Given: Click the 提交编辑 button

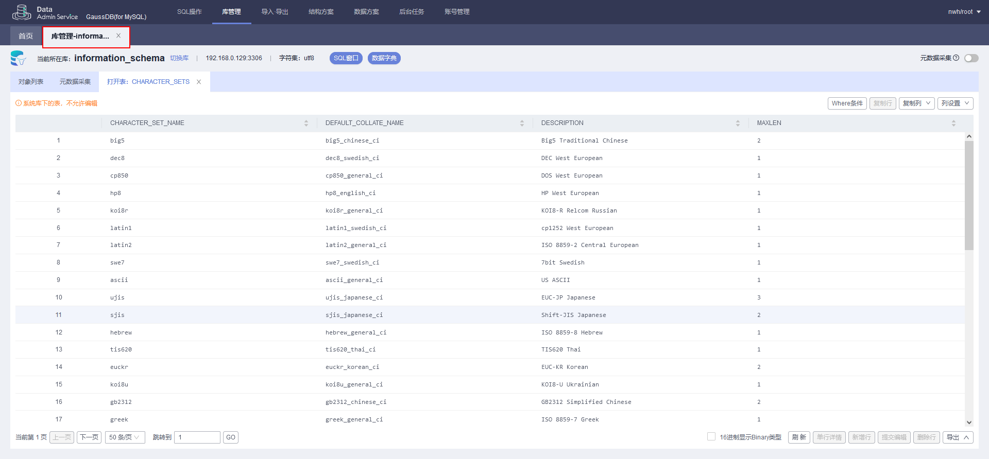Looking at the screenshot, I should click(894, 437).
